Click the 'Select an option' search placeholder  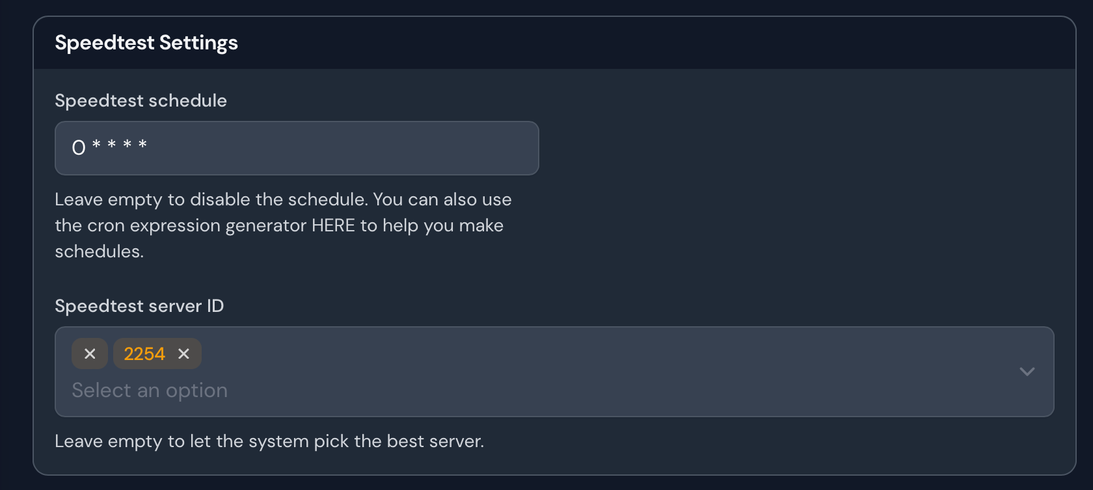click(150, 390)
